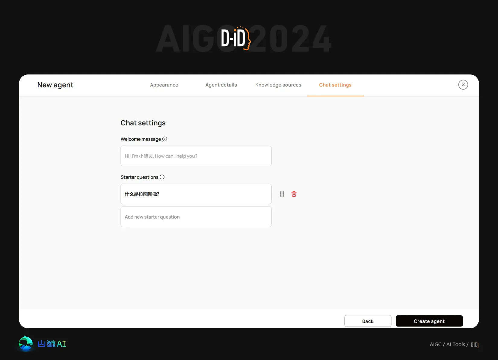Select the Chat settings tab
Viewport: 498px width, 360px height.
(335, 85)
